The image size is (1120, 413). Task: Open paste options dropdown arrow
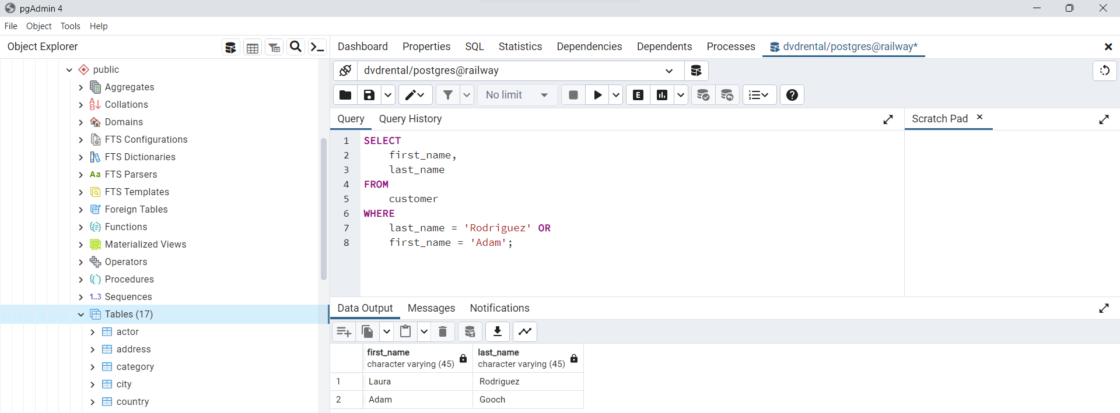pos(424,331)
